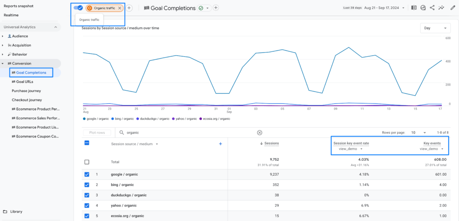Check the Total row checkbox
The width and height of the screenshot is (459, 221).
point(87,162)
